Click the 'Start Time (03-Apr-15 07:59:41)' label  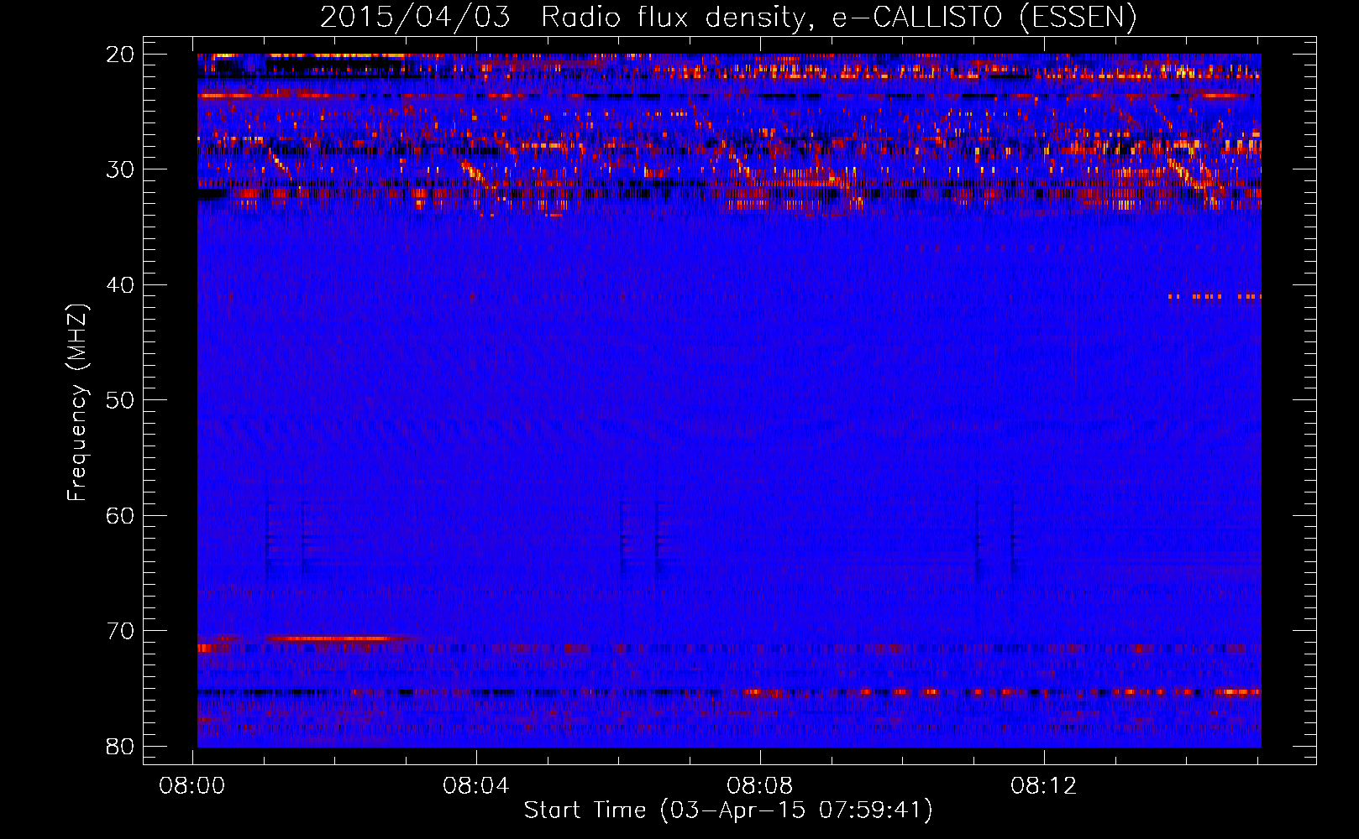click(728, 810)
